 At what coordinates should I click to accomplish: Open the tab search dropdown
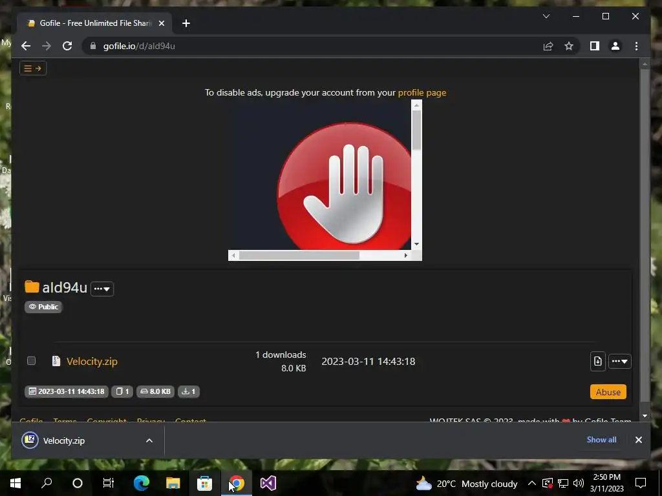coord(546,16)
